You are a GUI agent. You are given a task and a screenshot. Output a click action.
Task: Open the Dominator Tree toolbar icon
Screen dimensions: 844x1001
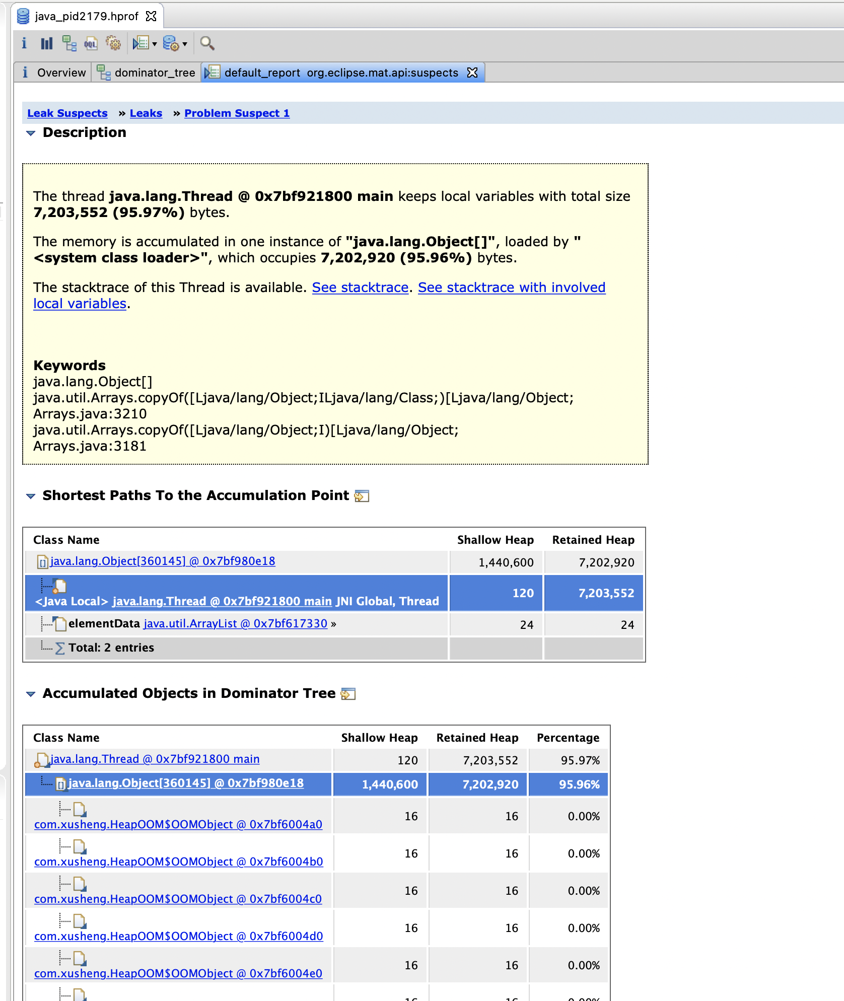(69, 44)
